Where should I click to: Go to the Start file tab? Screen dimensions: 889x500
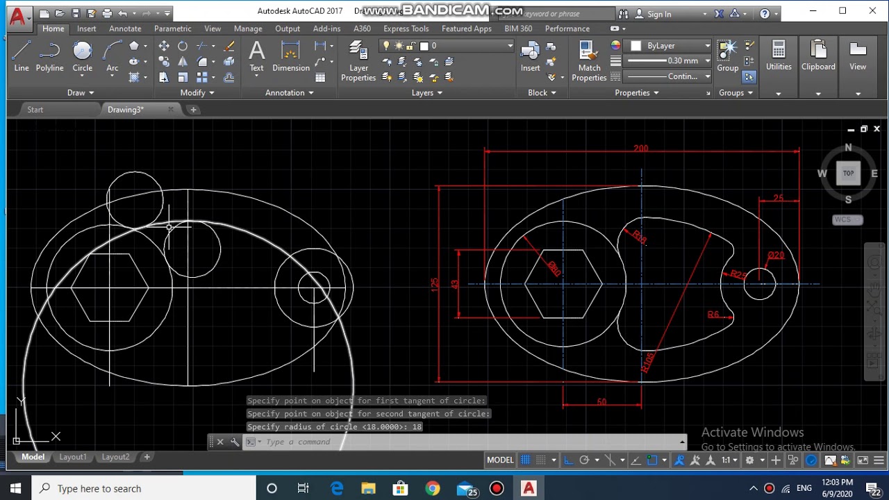(35, 110)
